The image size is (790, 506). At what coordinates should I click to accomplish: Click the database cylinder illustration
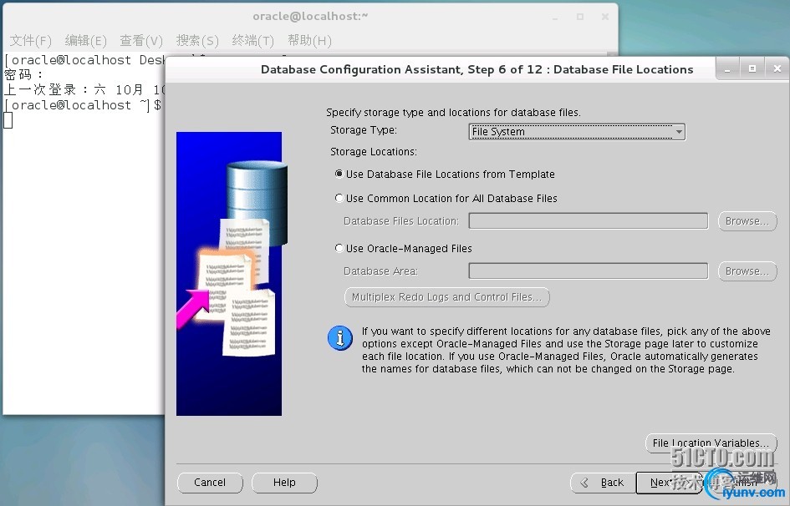click(257, 201)
